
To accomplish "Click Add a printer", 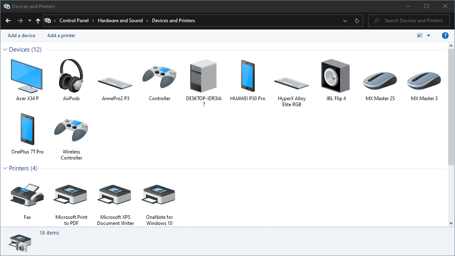I will 61,35.
